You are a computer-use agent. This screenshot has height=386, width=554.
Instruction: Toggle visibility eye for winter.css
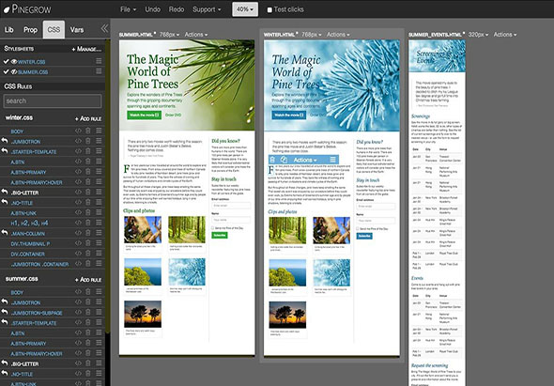(x=14, y=61)
